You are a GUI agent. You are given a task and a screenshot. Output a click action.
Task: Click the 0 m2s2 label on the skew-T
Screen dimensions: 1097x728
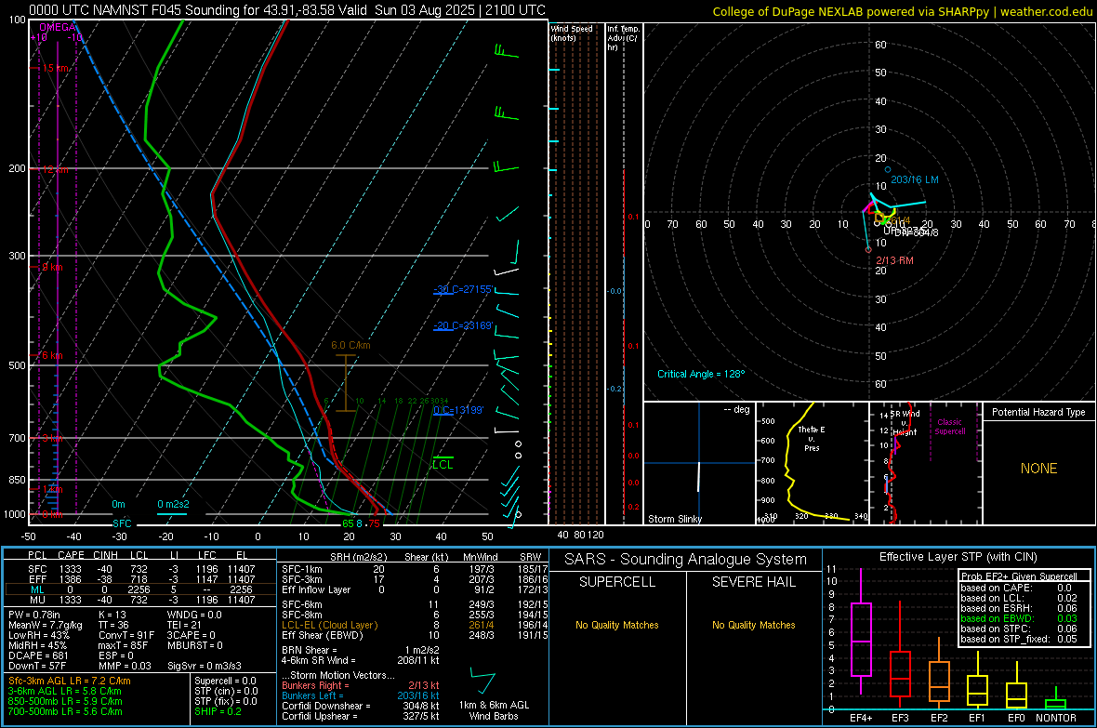click(173, 504)
